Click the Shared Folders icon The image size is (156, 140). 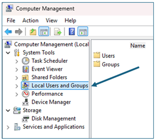coord(25,77)
